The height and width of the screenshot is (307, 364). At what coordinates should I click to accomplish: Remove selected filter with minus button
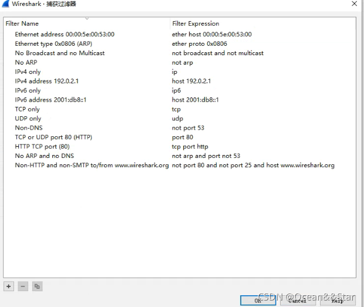pos(23,286)
